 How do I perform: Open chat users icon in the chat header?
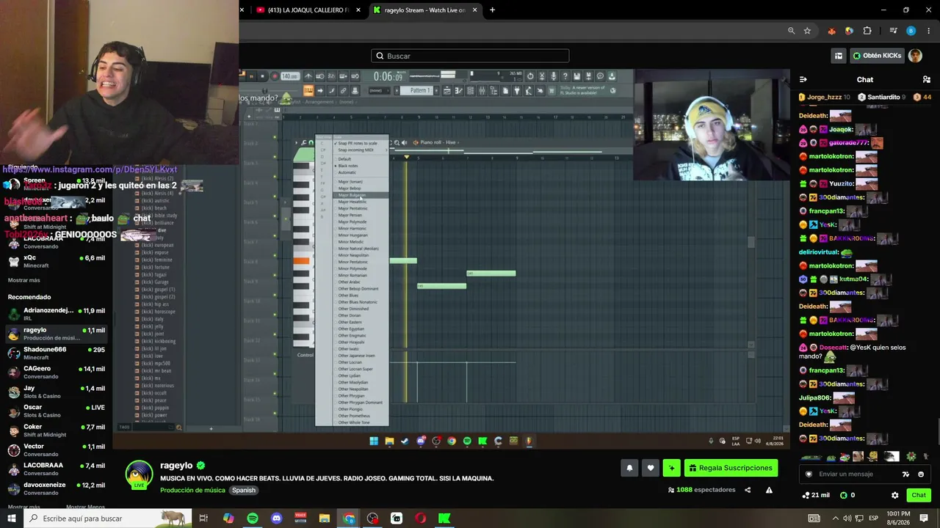[x=926, y=79]
